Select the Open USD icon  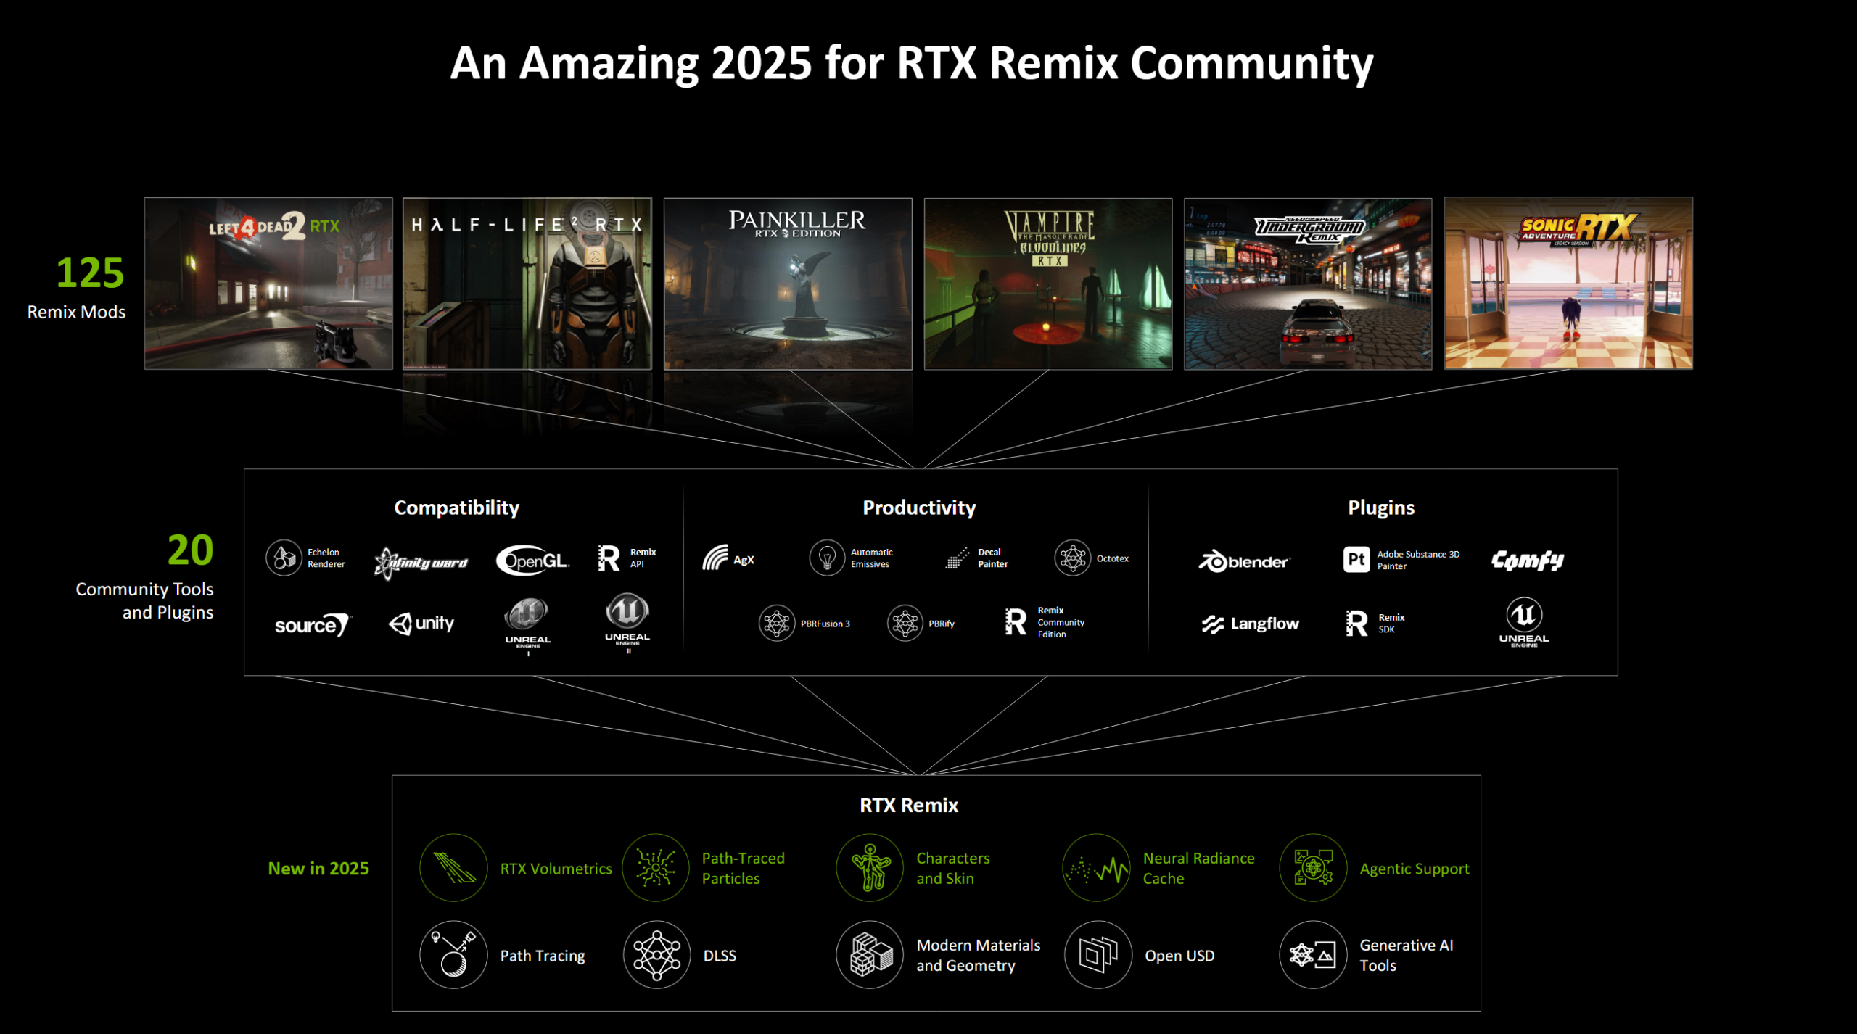(1098, 954)
